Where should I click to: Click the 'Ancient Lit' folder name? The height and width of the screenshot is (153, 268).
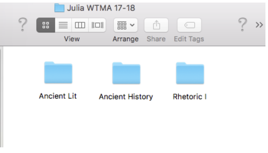click(58, 96)
